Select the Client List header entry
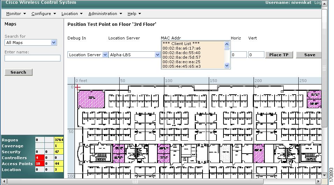334x185 pixels. 181,44
